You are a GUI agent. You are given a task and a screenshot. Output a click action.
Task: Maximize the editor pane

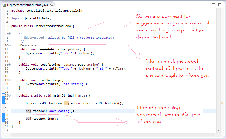click(220, 5)
